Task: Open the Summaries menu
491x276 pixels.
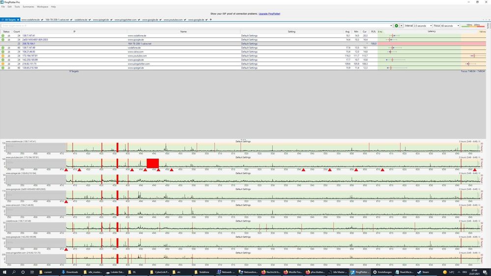Action: tap(28, 6)
